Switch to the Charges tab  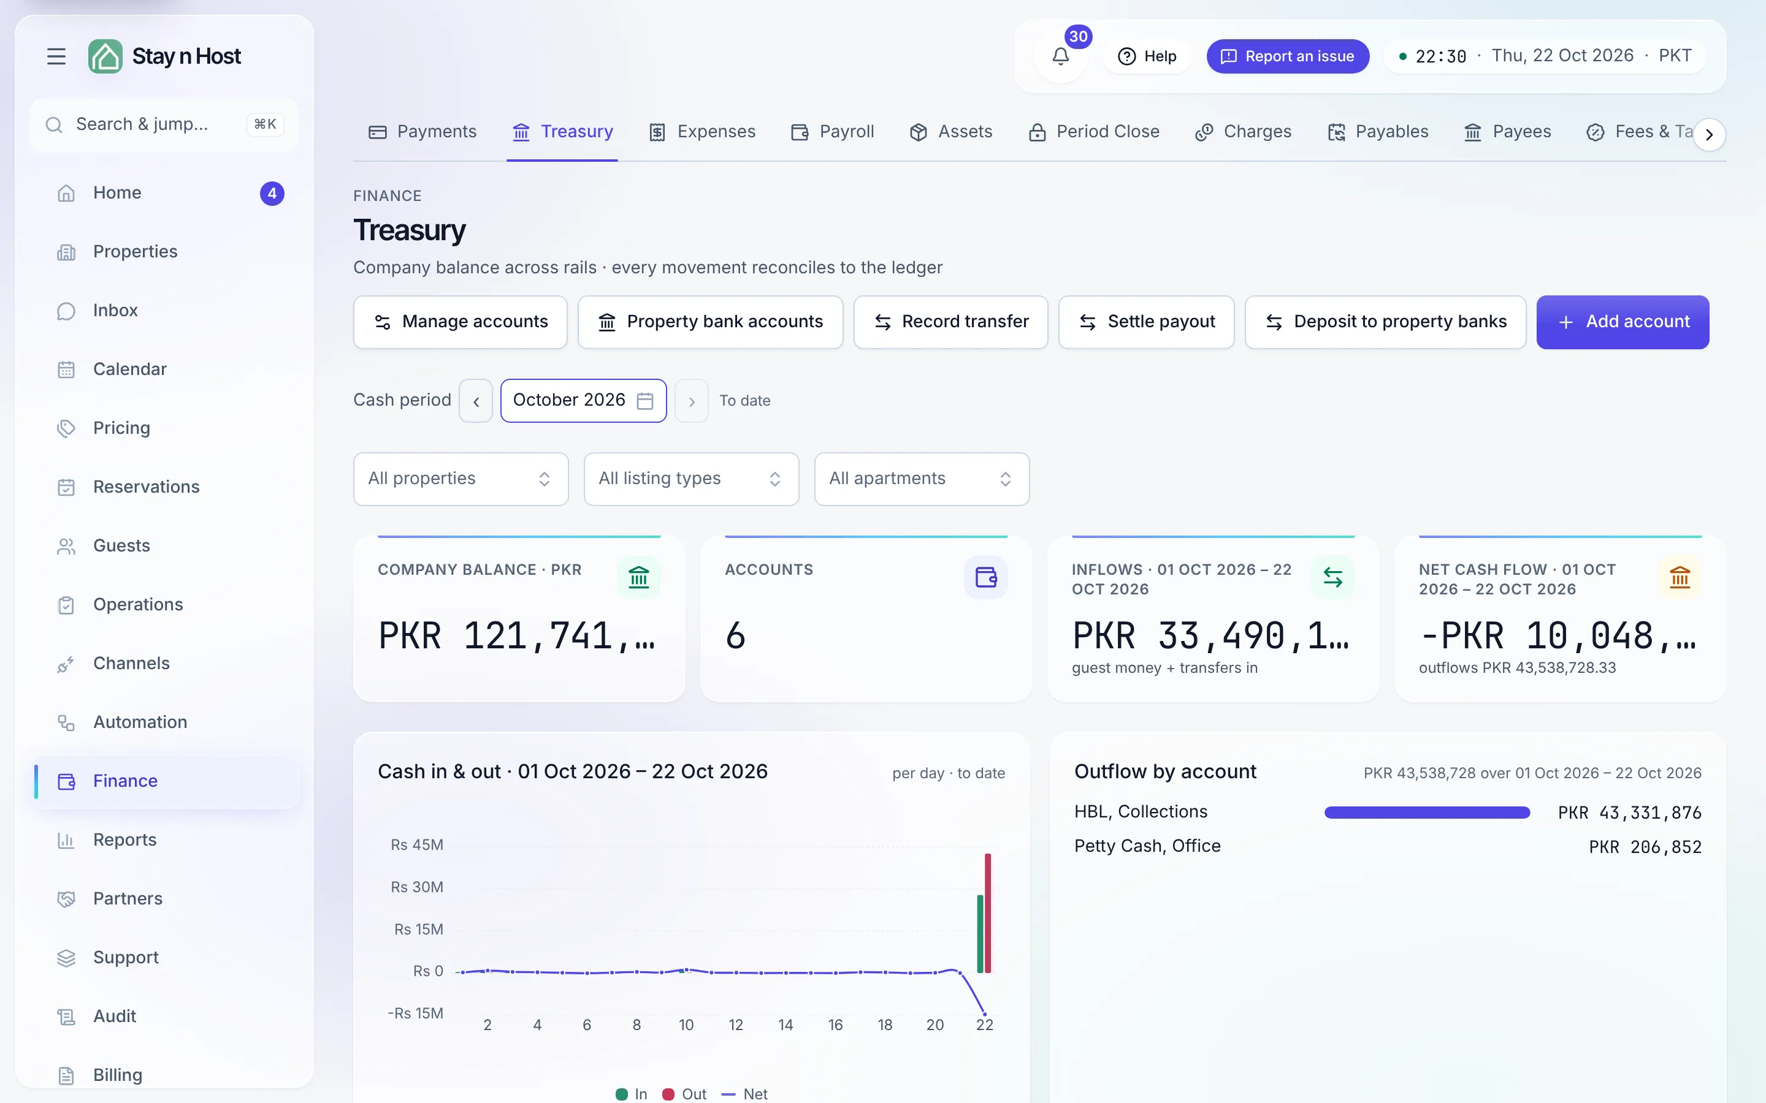[1244, 132]
